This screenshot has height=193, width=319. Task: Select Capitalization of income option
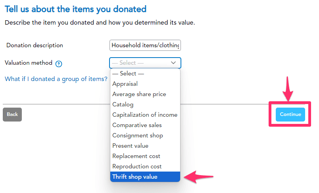point(145,115)
